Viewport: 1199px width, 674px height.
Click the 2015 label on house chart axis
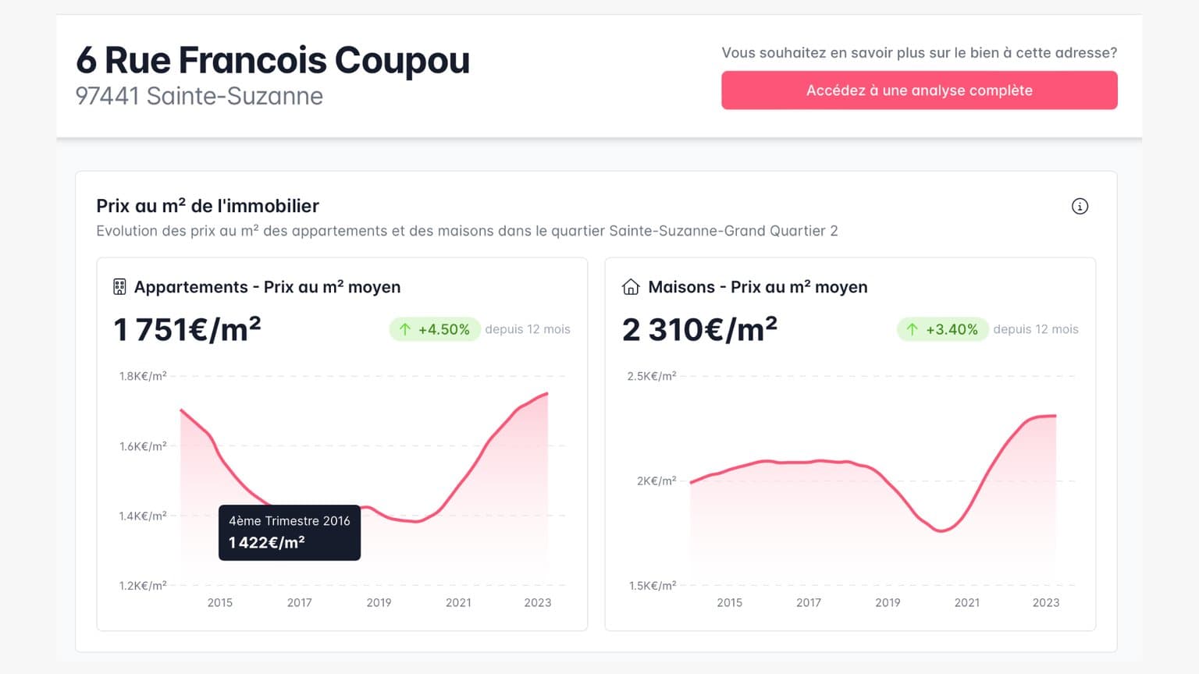click(730, 602)
